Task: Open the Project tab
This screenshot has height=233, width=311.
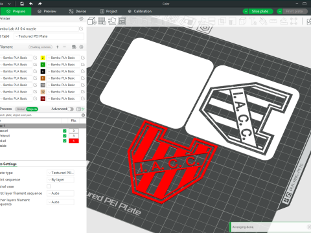Action: 109,12
